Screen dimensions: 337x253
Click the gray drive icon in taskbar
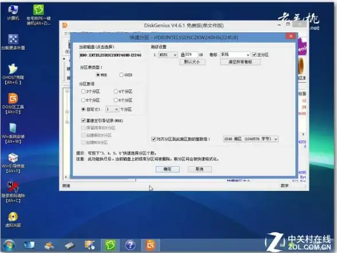[x=69, y=246]
